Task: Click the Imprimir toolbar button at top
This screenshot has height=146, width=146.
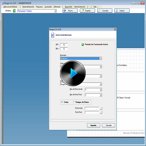Action: [122, 11]
